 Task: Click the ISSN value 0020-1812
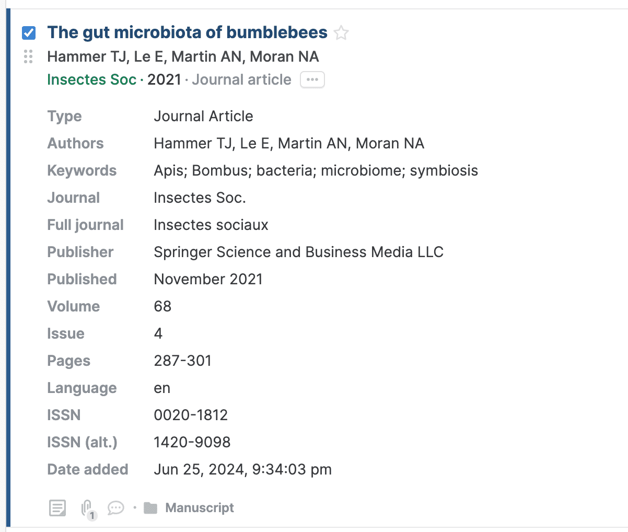click(x=191, y=415)
